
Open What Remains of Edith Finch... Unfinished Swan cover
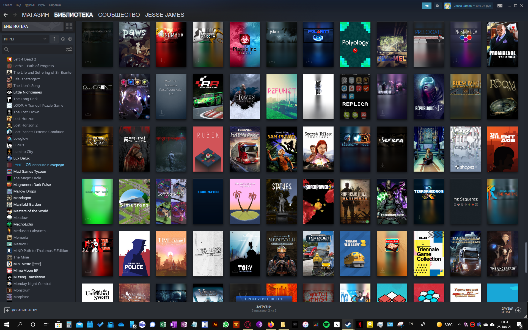[x=97, y=293]
